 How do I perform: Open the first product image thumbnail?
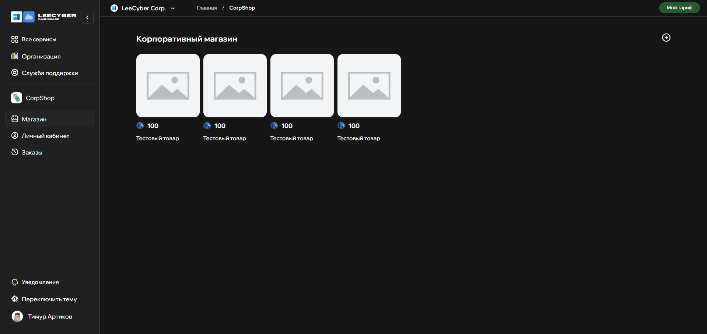tap(168, 86)
